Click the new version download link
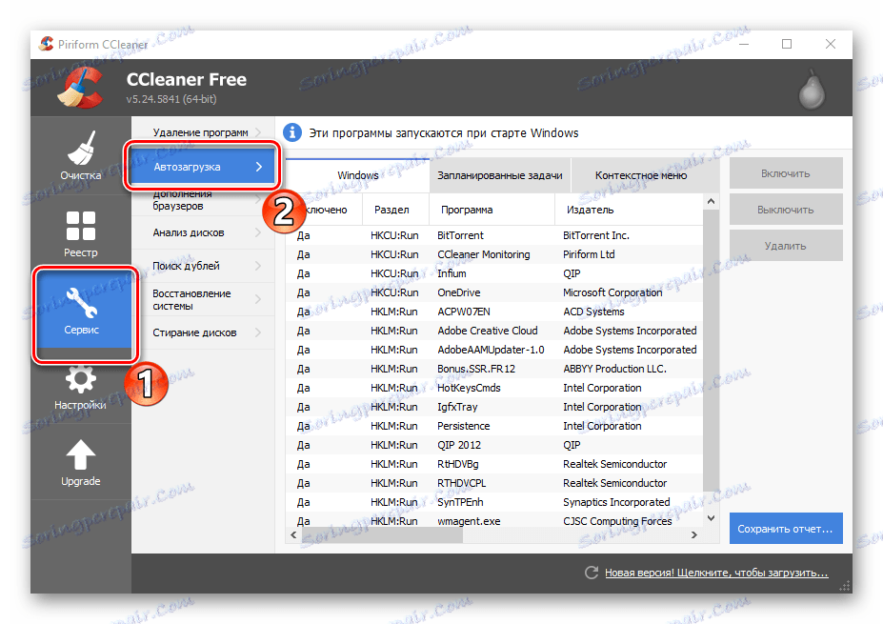The image size is (883, 624). [x=716, y=573]
